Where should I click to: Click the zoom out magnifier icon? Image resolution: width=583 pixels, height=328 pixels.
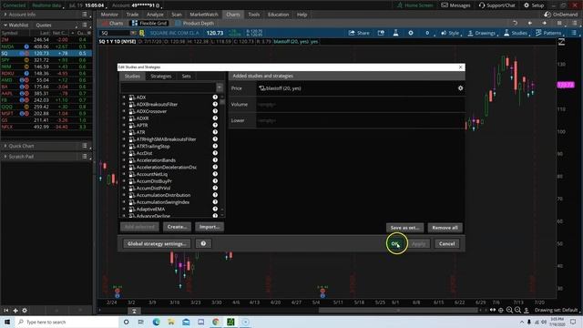518,310
